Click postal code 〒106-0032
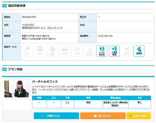 tap(28, 25)
